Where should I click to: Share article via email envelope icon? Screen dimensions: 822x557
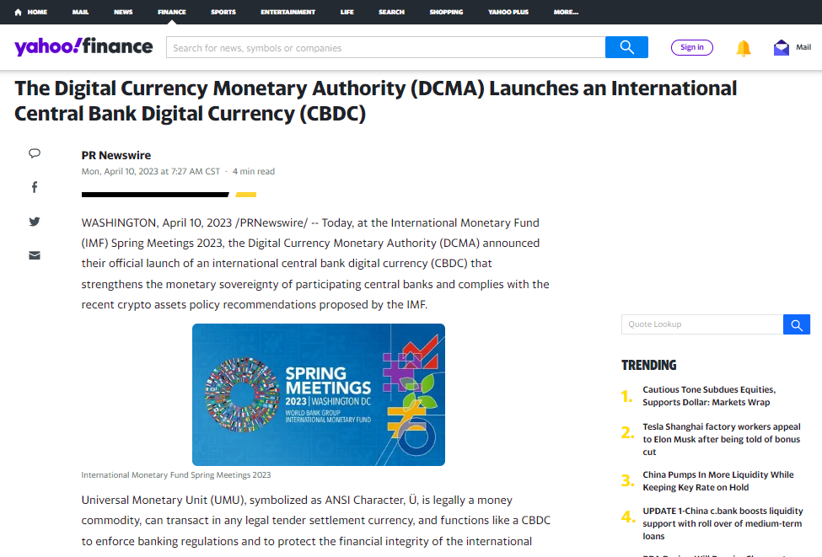[35, 255]
